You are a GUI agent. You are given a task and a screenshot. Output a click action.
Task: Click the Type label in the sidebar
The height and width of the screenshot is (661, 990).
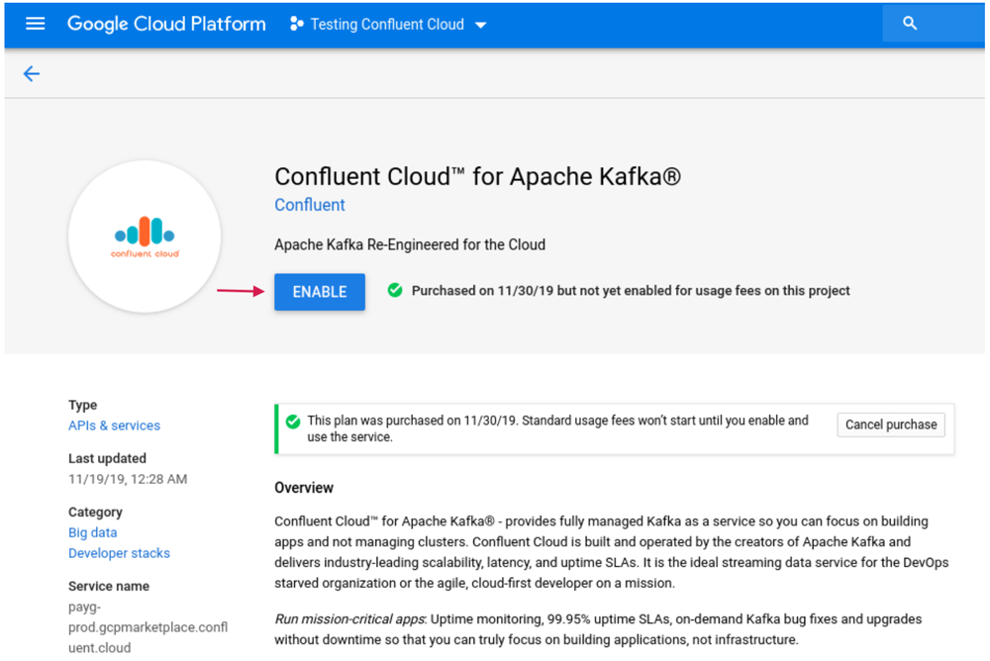[83, 405]
